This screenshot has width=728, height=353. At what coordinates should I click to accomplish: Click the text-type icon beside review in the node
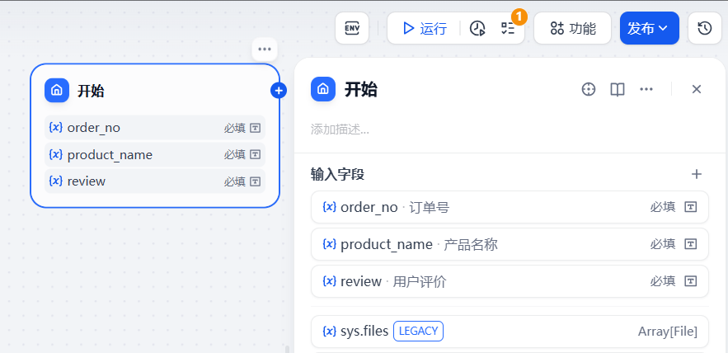click(x=255, y=181)
